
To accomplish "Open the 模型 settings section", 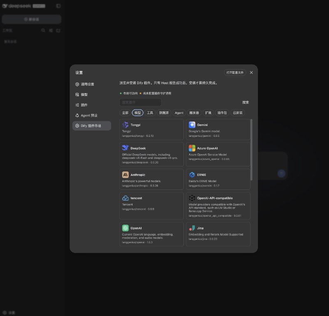I will click(x=92, y=95).
